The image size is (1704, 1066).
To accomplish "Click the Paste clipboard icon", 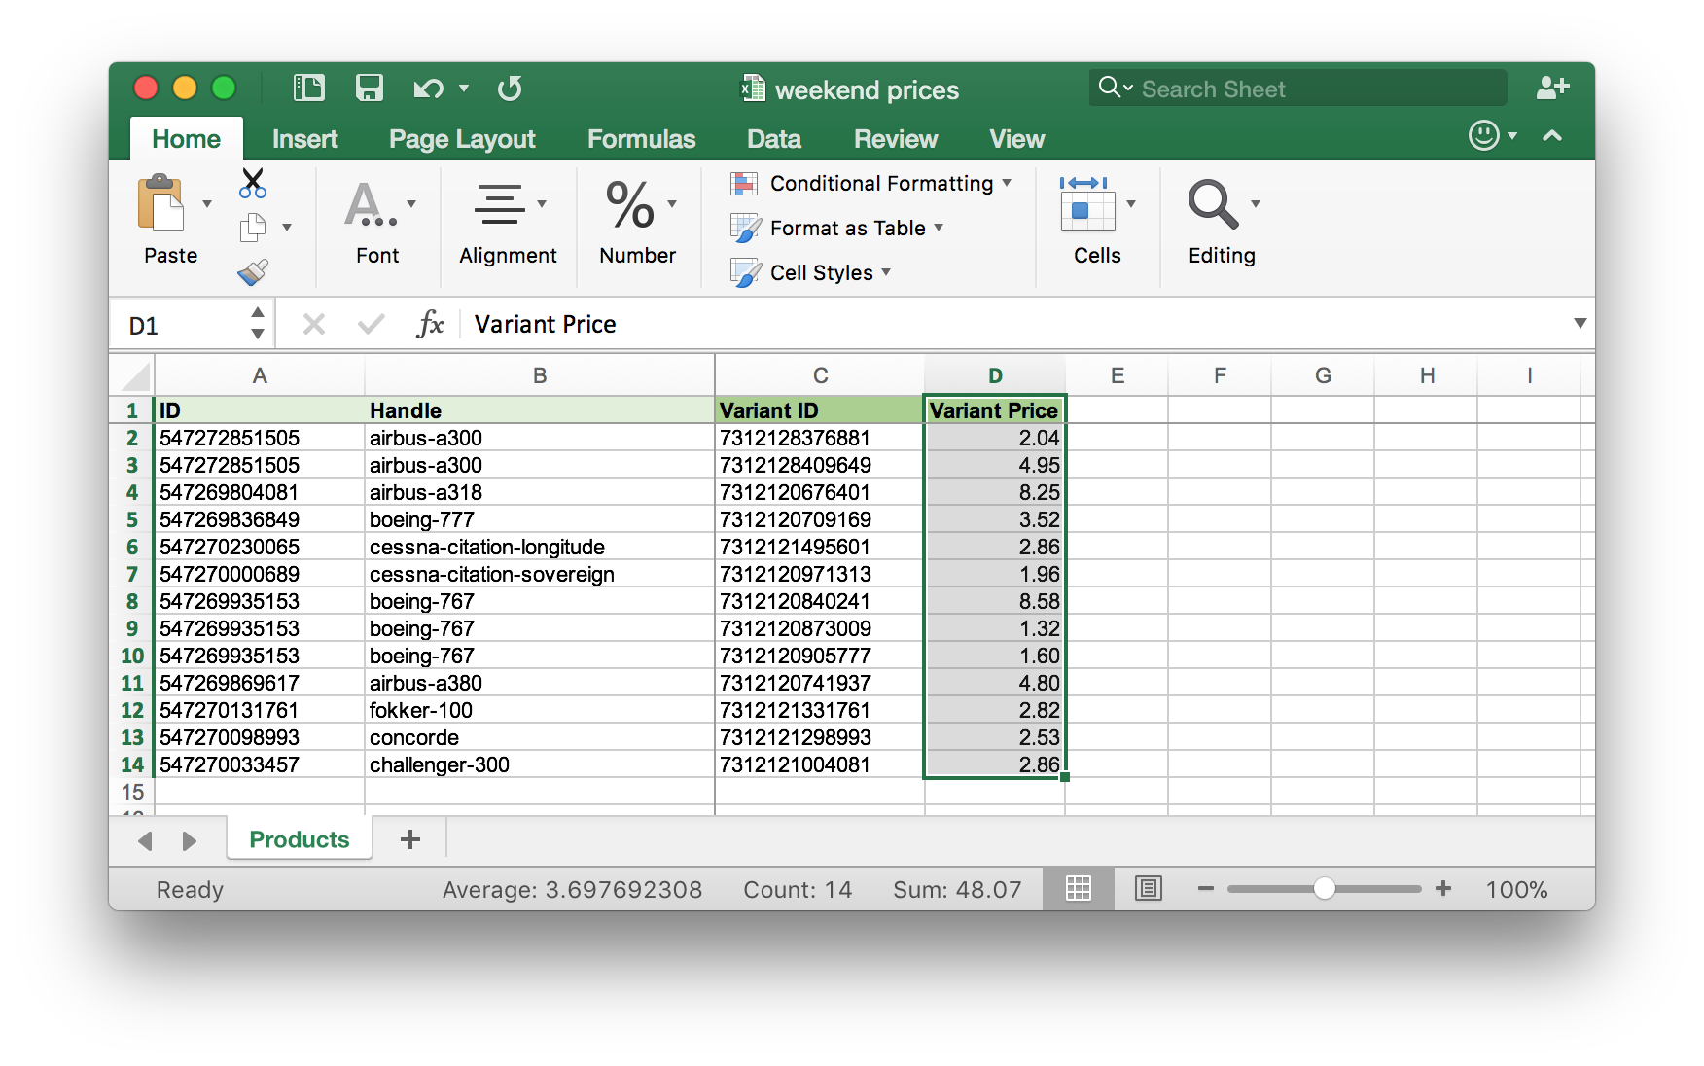I will pos(162,203).
